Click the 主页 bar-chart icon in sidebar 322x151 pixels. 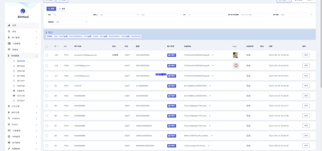pyautogui.click(x=9, y=25)
